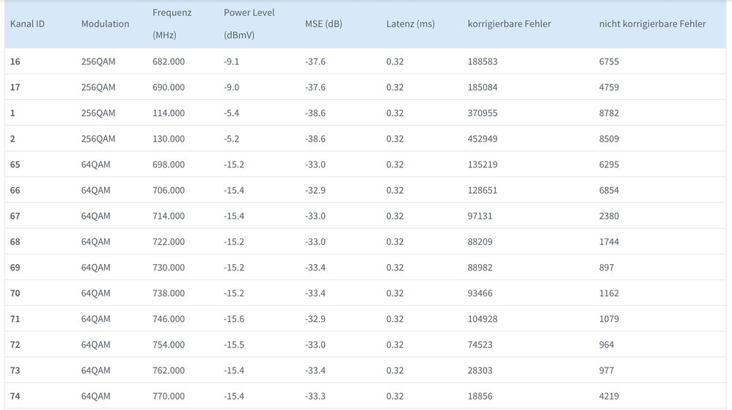Click correctable errors value 135219
This screenshot has width=732, height=410.
[x=483, y=164]
